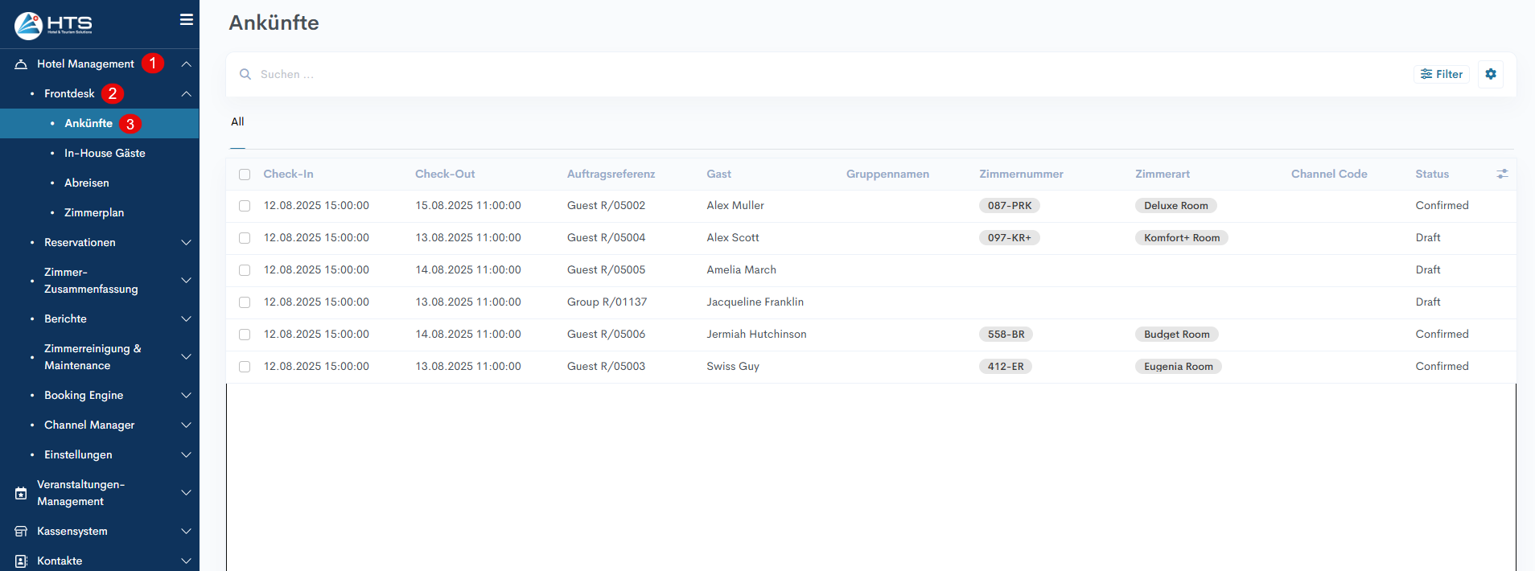
Task: Click the settings gear icon beside Filter
Action: point(1490,74)
